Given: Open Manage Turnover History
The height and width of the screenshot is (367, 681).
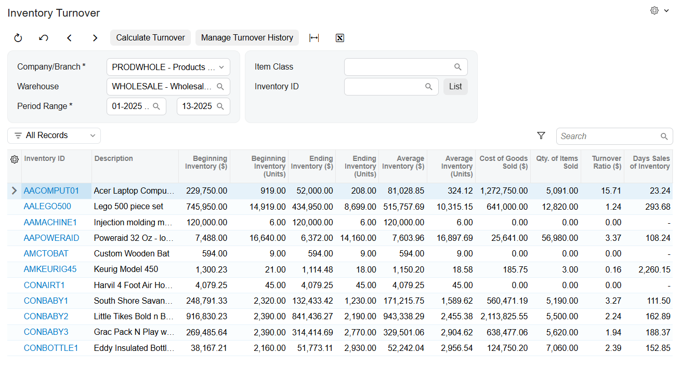Looking at the screenshot, I should pos(247,38).
